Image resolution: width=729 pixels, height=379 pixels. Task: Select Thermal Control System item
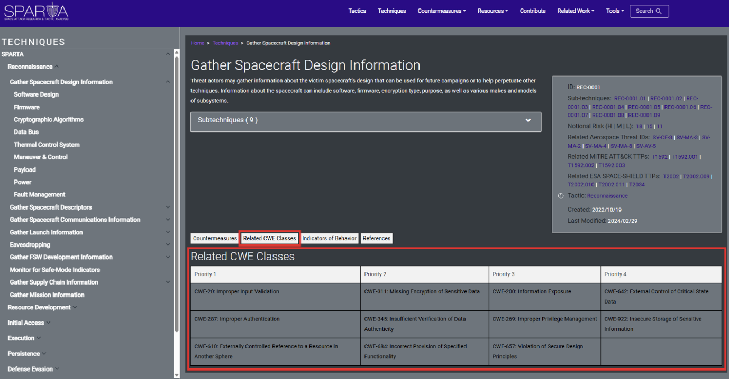click(x=47, y=145)
